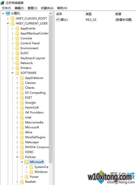Select the MozillaPlugins key
The image size is (136, 185).
35,137
